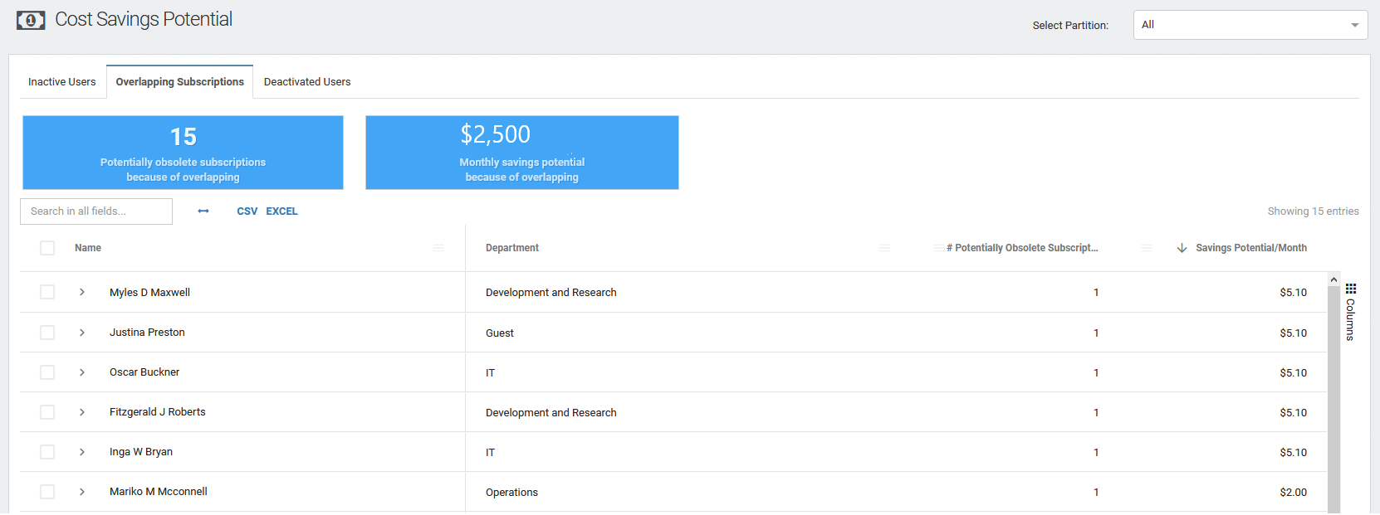This screenshot has width=1380, height=515.
Task: Click scrollbar up arrow in table
Action: (1334, 280)
